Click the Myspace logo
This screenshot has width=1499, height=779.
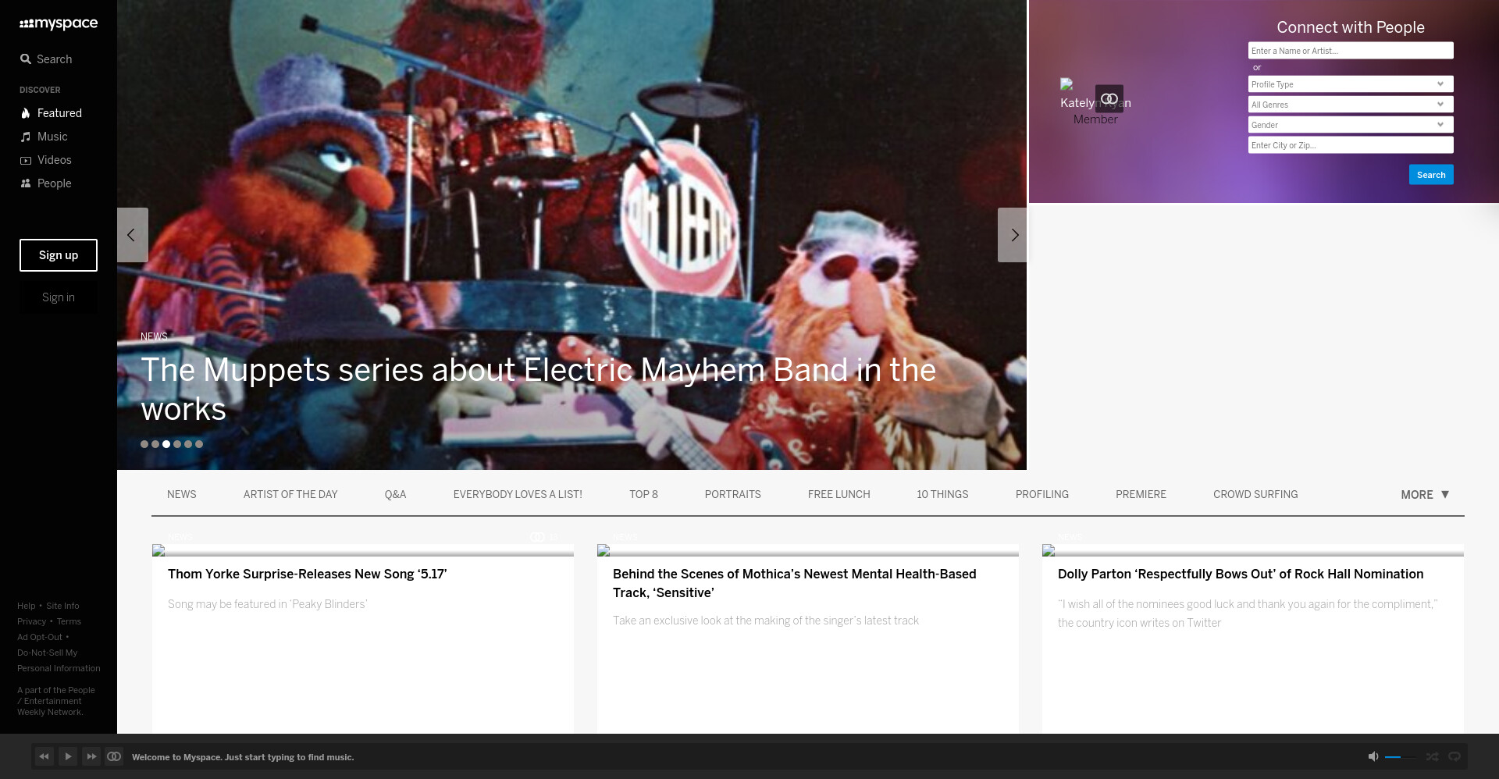point(59,23)
